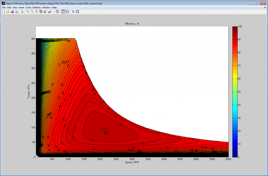Click Show Plot Tools and Dock Figure
The width and height of the screenshot is (268, 176).
pos(77,12)
